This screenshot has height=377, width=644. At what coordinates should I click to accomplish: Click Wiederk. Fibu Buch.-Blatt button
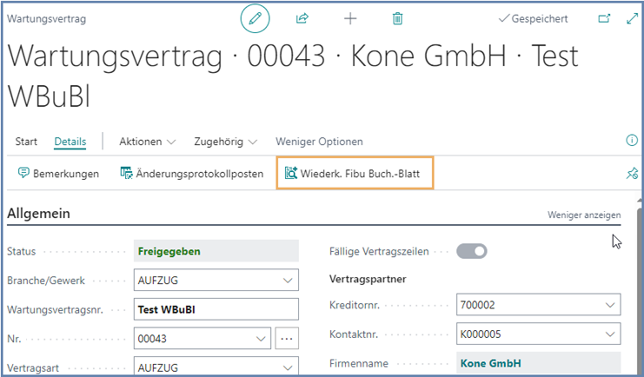coord(353,174)
